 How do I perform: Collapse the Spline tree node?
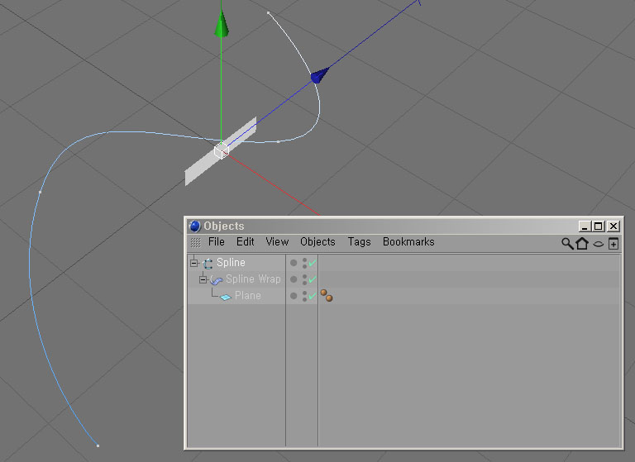[194, 263]
